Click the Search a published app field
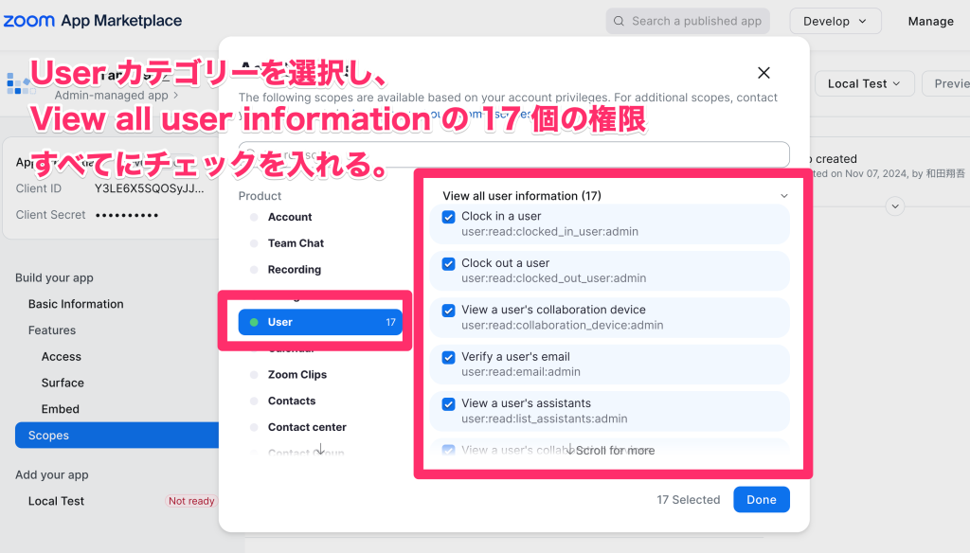Screen dimensions: 970x553 click(697, 21)
